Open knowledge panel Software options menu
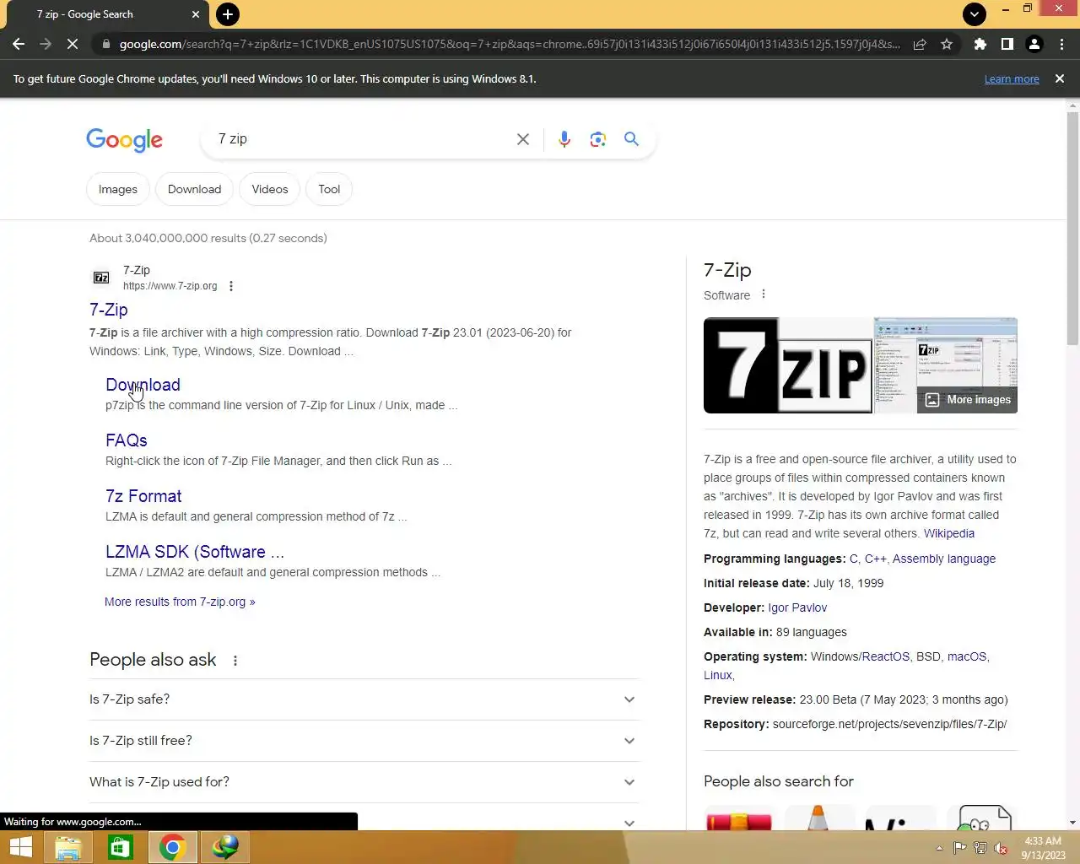 (764, 294)
